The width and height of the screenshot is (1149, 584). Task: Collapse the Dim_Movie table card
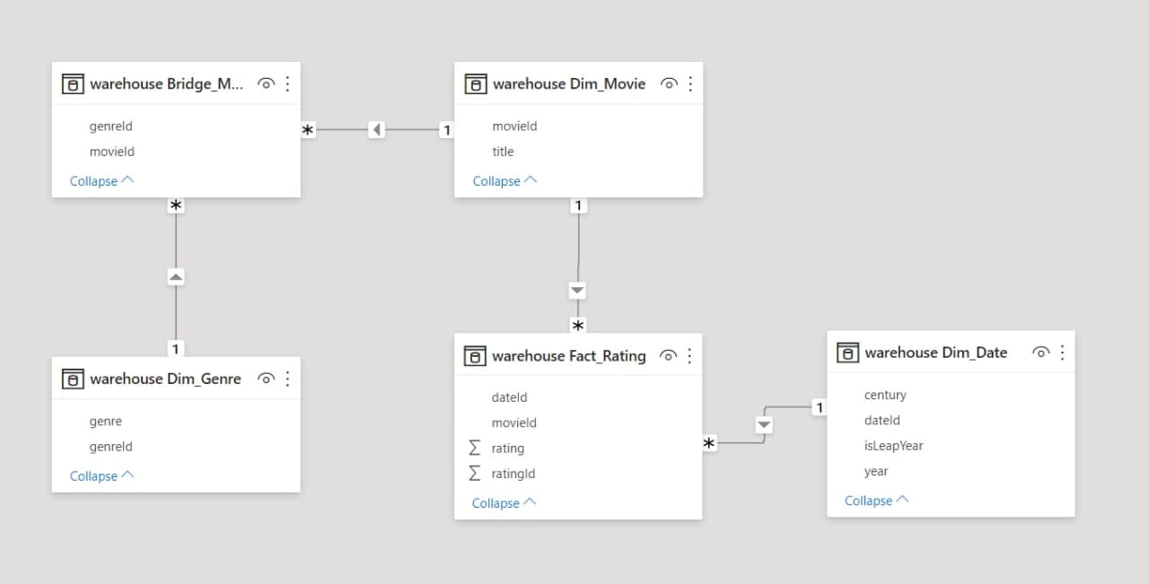pyautogui.click(x=504, y=181)
